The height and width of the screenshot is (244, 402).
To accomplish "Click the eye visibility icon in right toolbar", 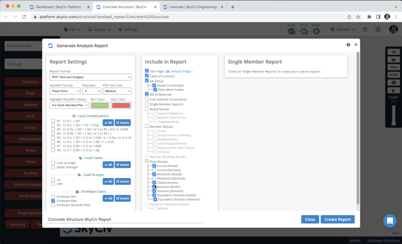I will (x=393, y=52).
